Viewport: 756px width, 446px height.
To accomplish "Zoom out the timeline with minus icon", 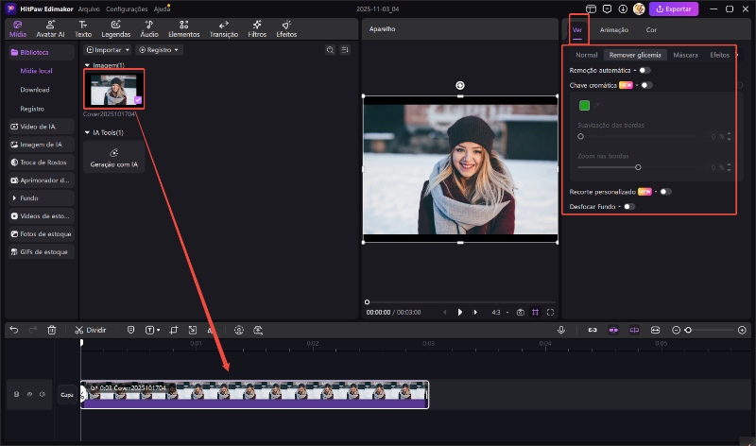I will point(676,330).
